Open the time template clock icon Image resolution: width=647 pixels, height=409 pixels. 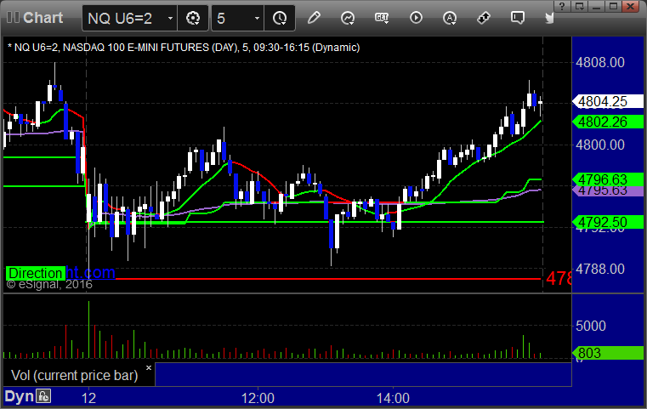[x=280, y=18]
